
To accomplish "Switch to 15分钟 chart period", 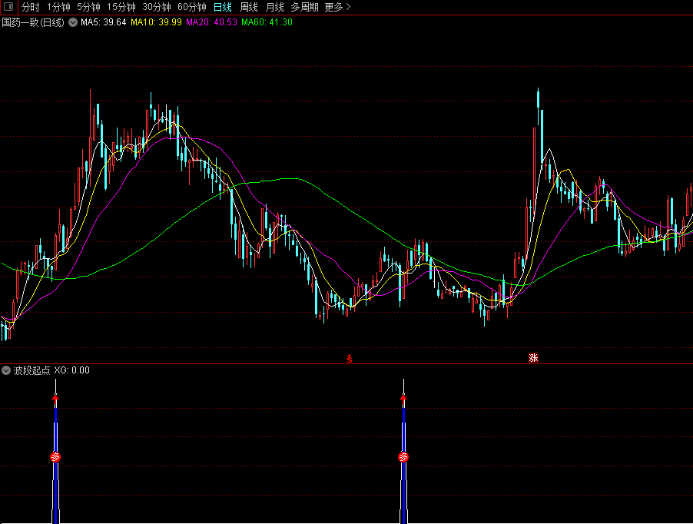I will pyautogui.click(x=121, y=7).
